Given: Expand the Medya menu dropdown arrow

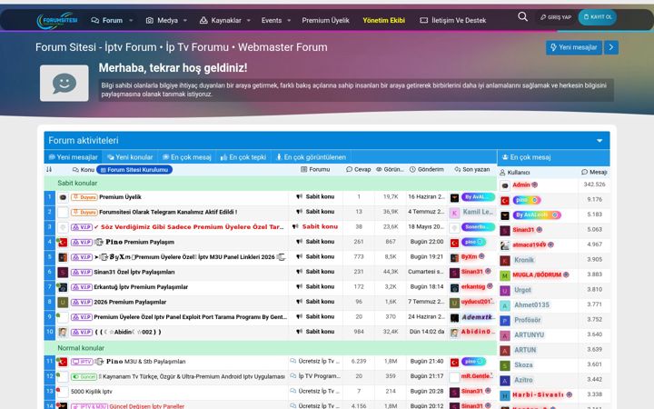Looking at the screenshot, I should [185, 20].
